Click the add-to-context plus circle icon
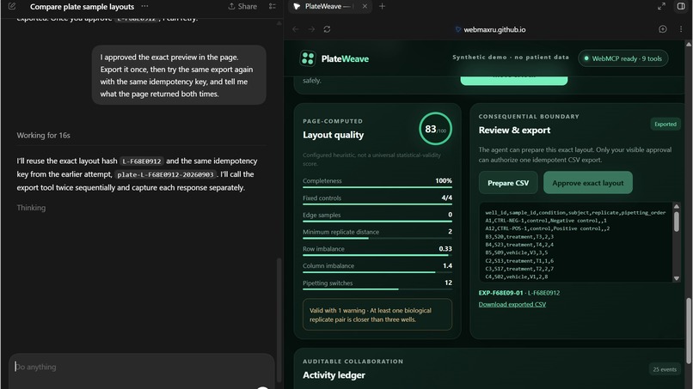 click(x=663, y=29)
